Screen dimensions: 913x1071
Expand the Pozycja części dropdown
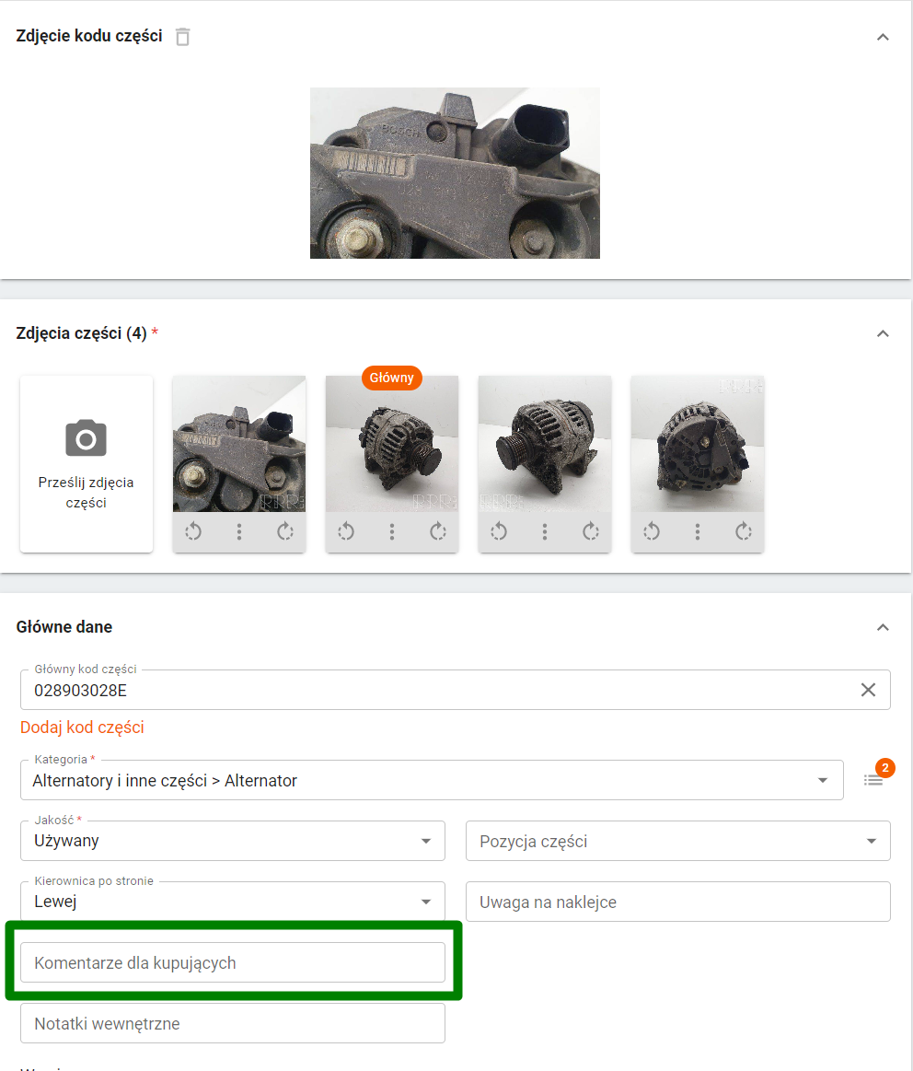coord(871,841)
